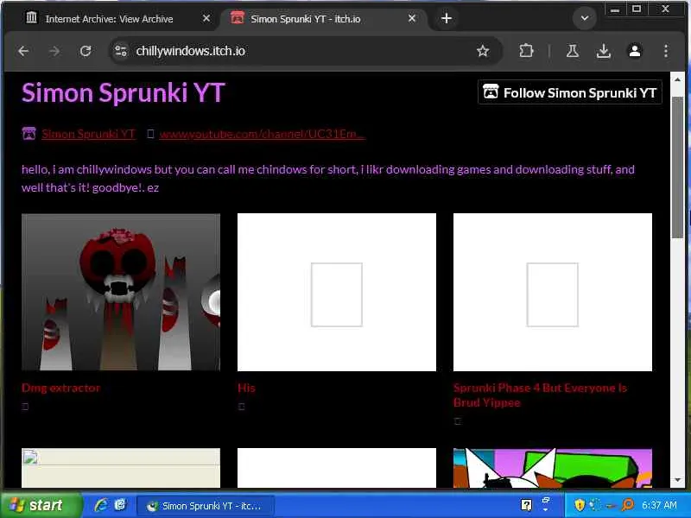This screenshot has width=691, height=518.
Task: Go back using the browser back arrow
Action: click(x=24, y=52)
